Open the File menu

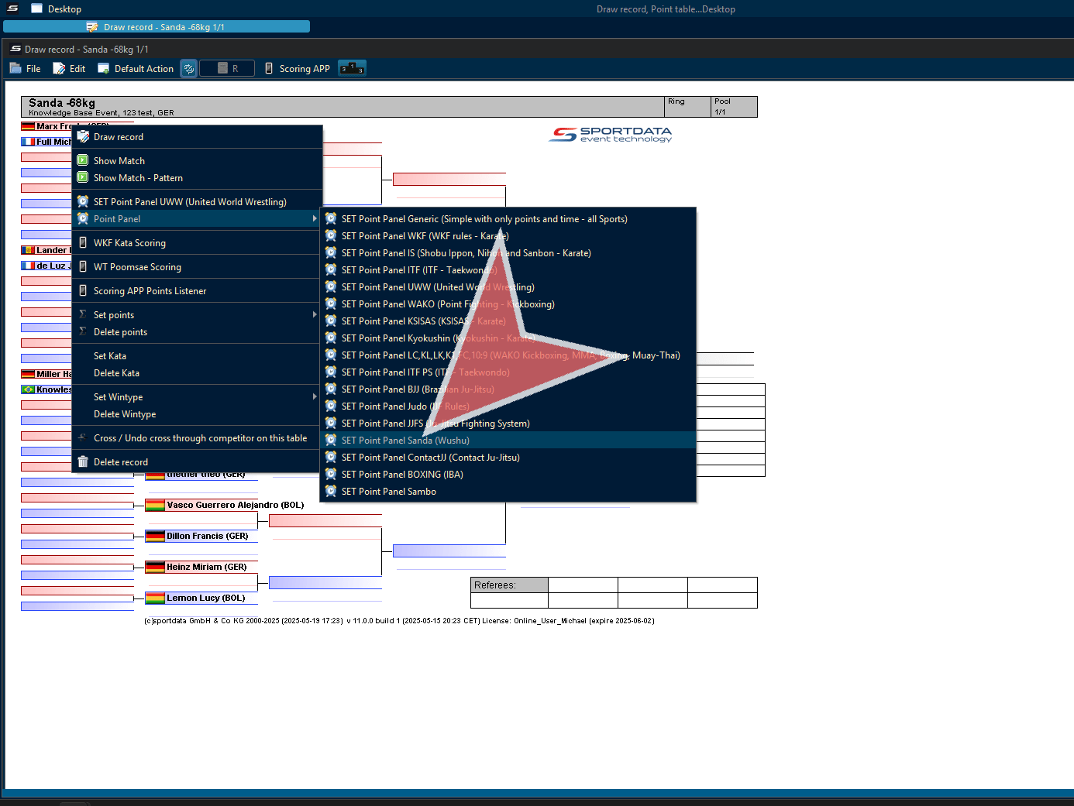point(26,69)
